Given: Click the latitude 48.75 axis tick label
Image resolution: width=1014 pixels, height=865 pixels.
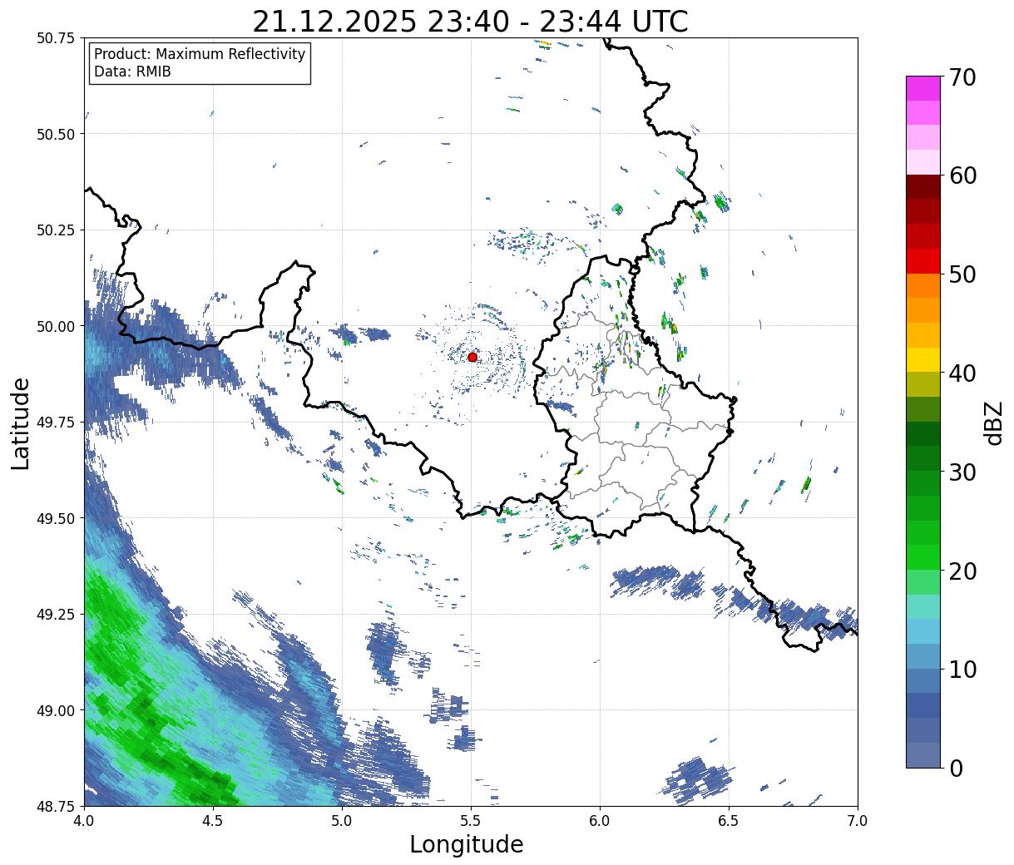Looking at the screenshot, I should 56,806.
